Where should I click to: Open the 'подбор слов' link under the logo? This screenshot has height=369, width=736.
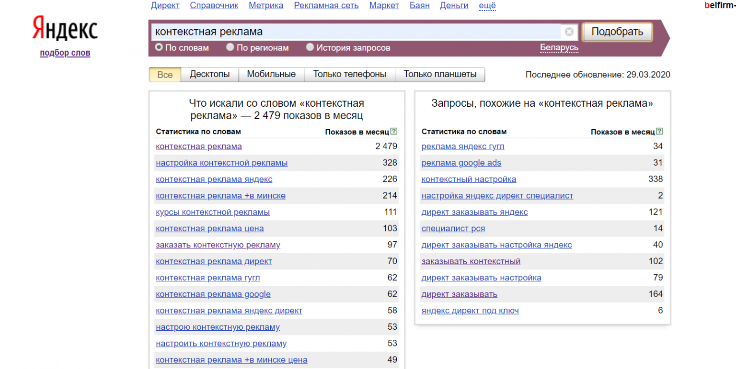coord(65,53)
